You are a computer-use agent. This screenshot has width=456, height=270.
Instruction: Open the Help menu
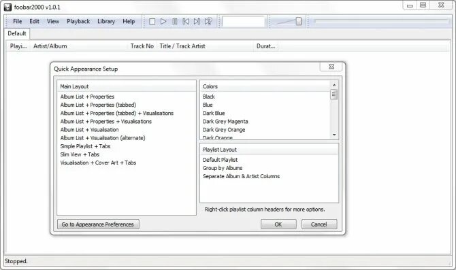[x=129, y=21]
